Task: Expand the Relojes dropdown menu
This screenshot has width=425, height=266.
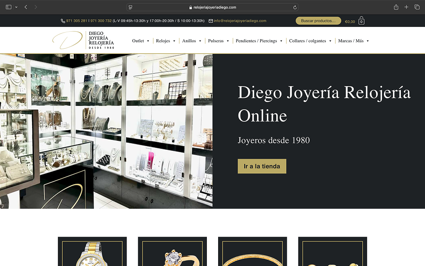Action: pos(165,41)
